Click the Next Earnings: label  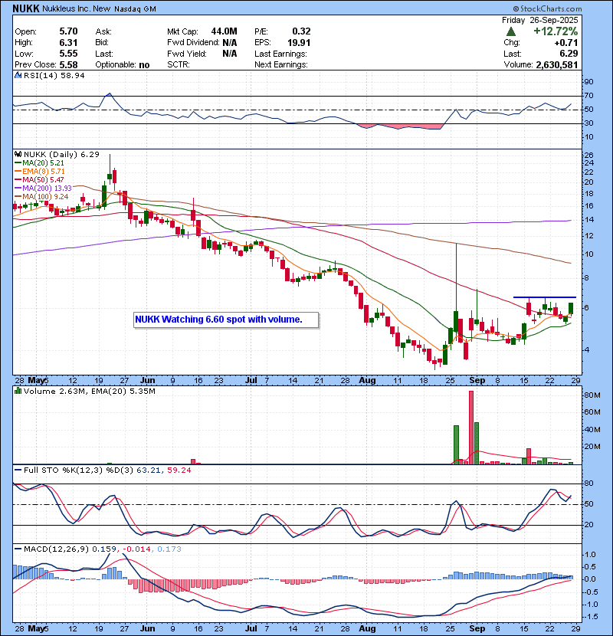tap(280, 64)
